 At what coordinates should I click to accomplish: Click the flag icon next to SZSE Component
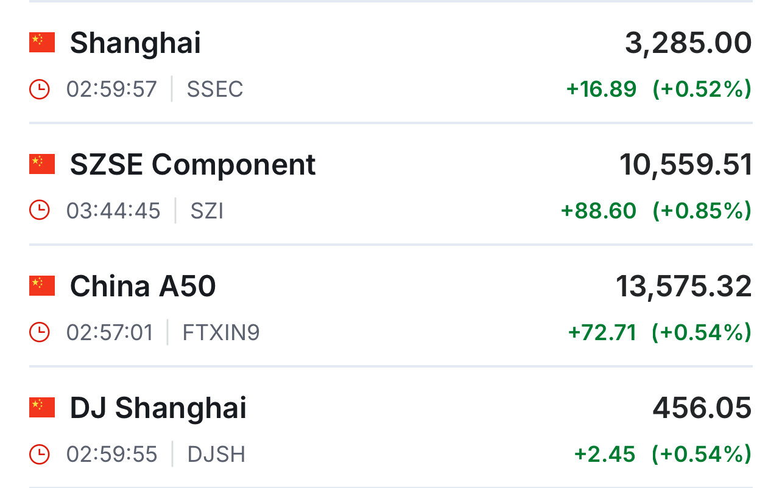(x=42, y=164)
